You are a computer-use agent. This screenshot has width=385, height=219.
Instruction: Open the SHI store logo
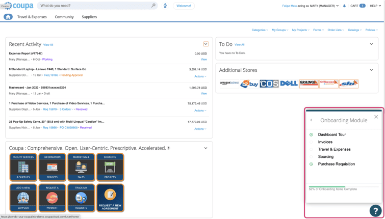pos(349,84)
